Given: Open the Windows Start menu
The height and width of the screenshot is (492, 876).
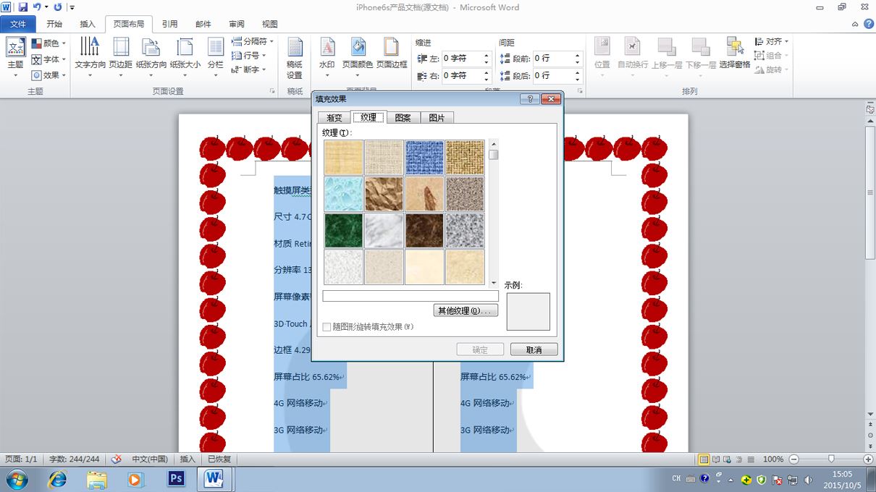Looking at the screenshot, I should coord(17,479).
